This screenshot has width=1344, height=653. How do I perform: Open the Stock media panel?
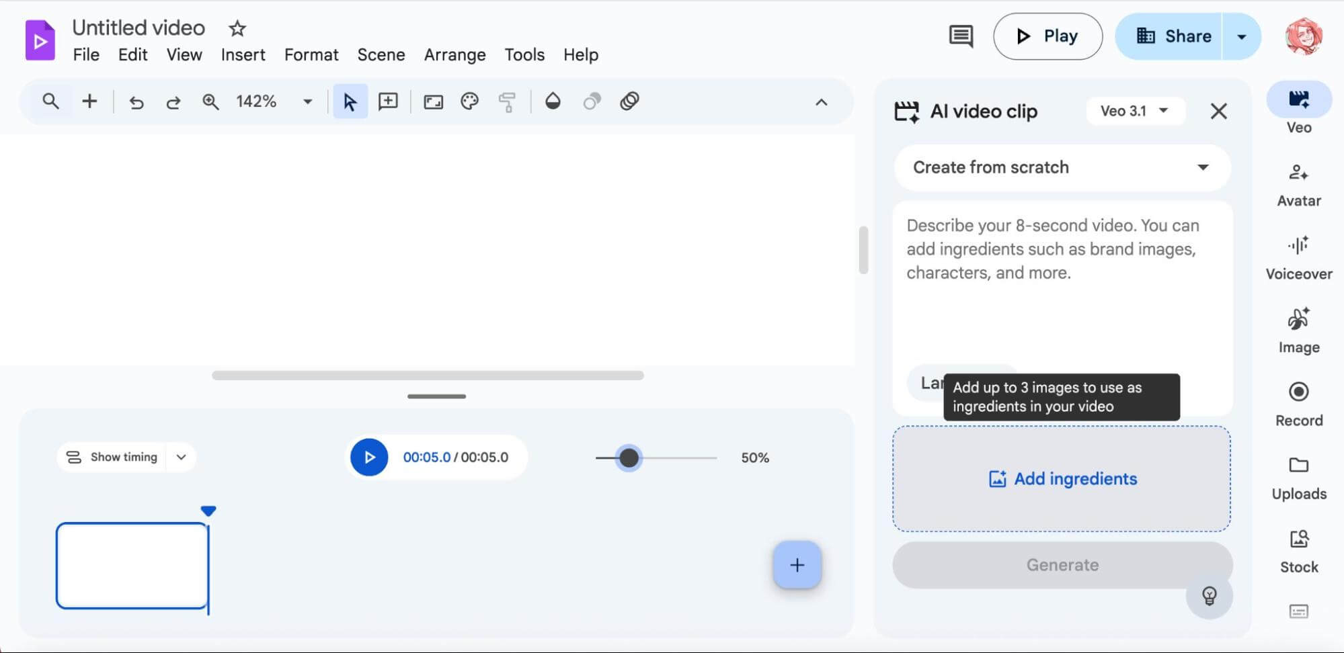coord(1298,551)
